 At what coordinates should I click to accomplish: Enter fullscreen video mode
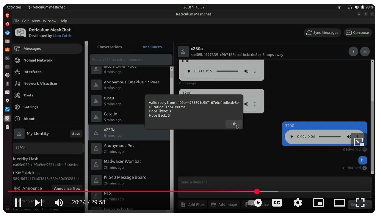click(360, 203)
